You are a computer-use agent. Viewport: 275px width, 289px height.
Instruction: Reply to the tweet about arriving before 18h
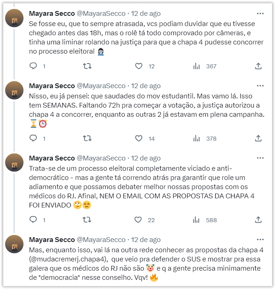coord(33,66)
